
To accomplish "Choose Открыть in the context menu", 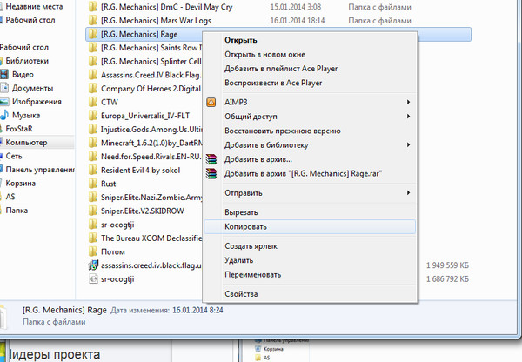I will click(241, 40).
